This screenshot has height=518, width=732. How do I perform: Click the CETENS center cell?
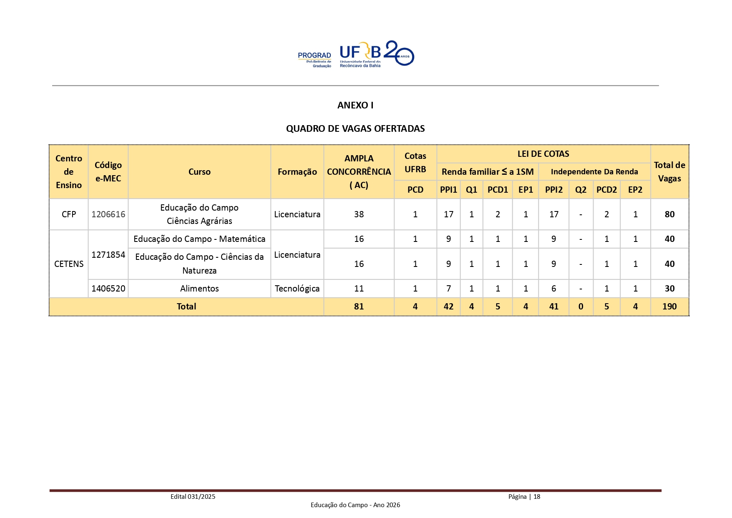(x=69, y=264)
